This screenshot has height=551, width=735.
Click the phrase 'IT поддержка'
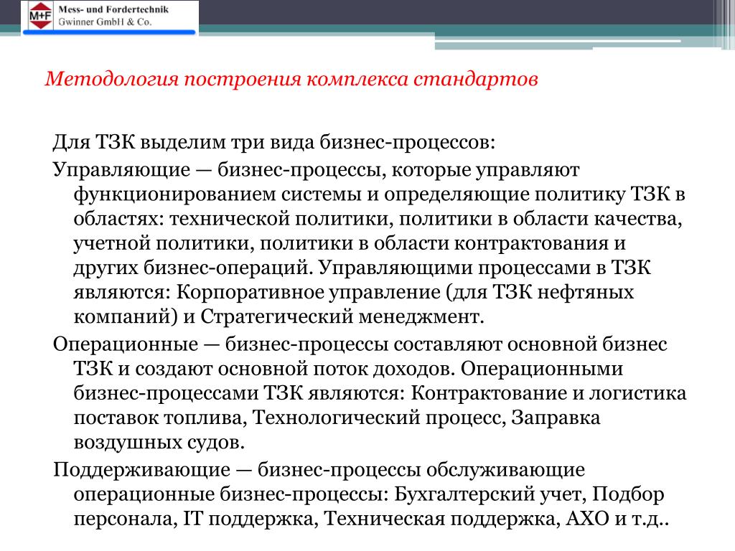coord(248,519)
